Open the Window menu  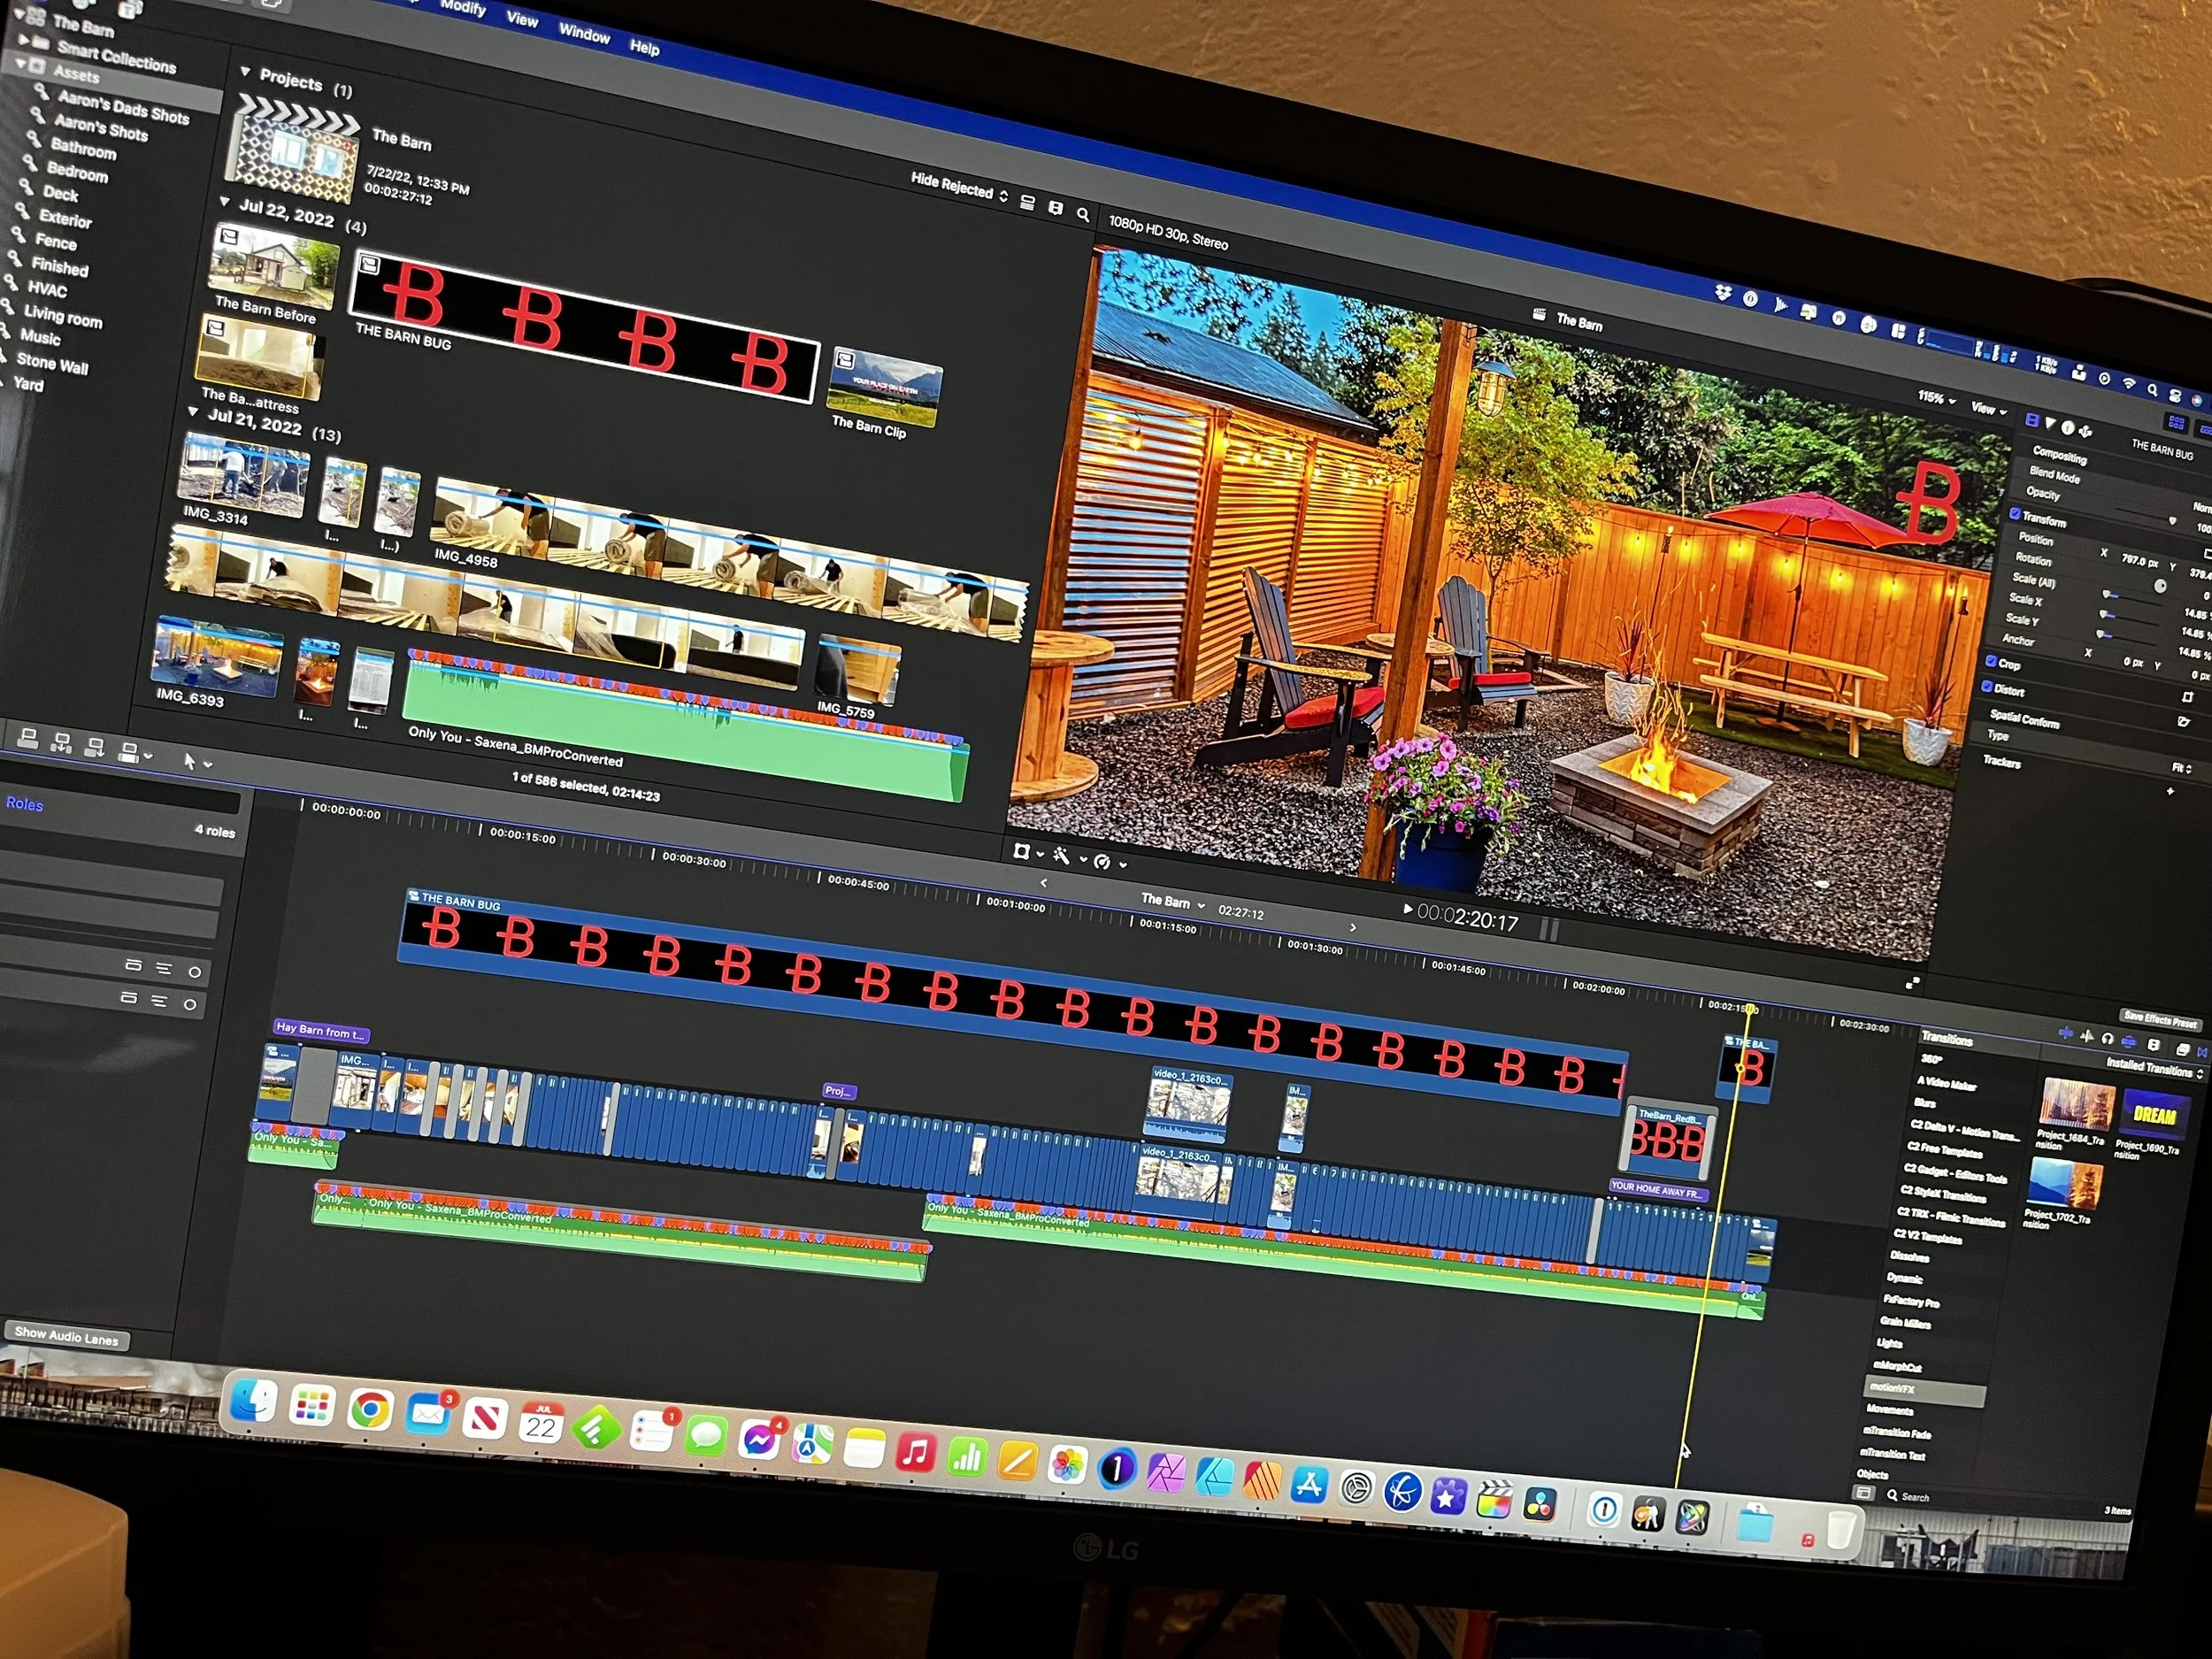click(584, 34)
